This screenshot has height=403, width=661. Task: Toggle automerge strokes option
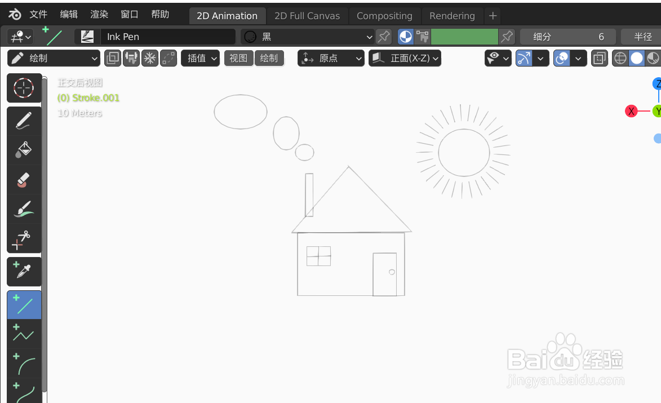[168, 58]
